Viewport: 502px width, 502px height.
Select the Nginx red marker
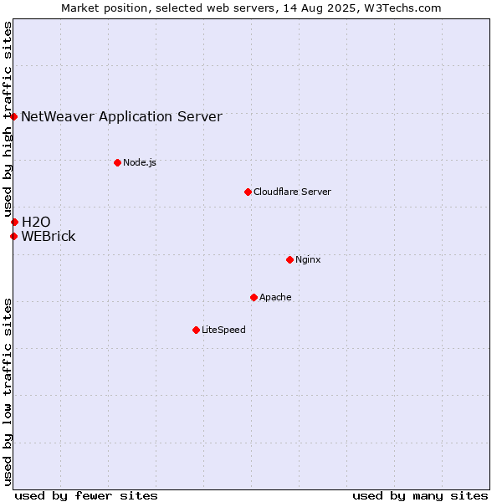coord(289,259)
